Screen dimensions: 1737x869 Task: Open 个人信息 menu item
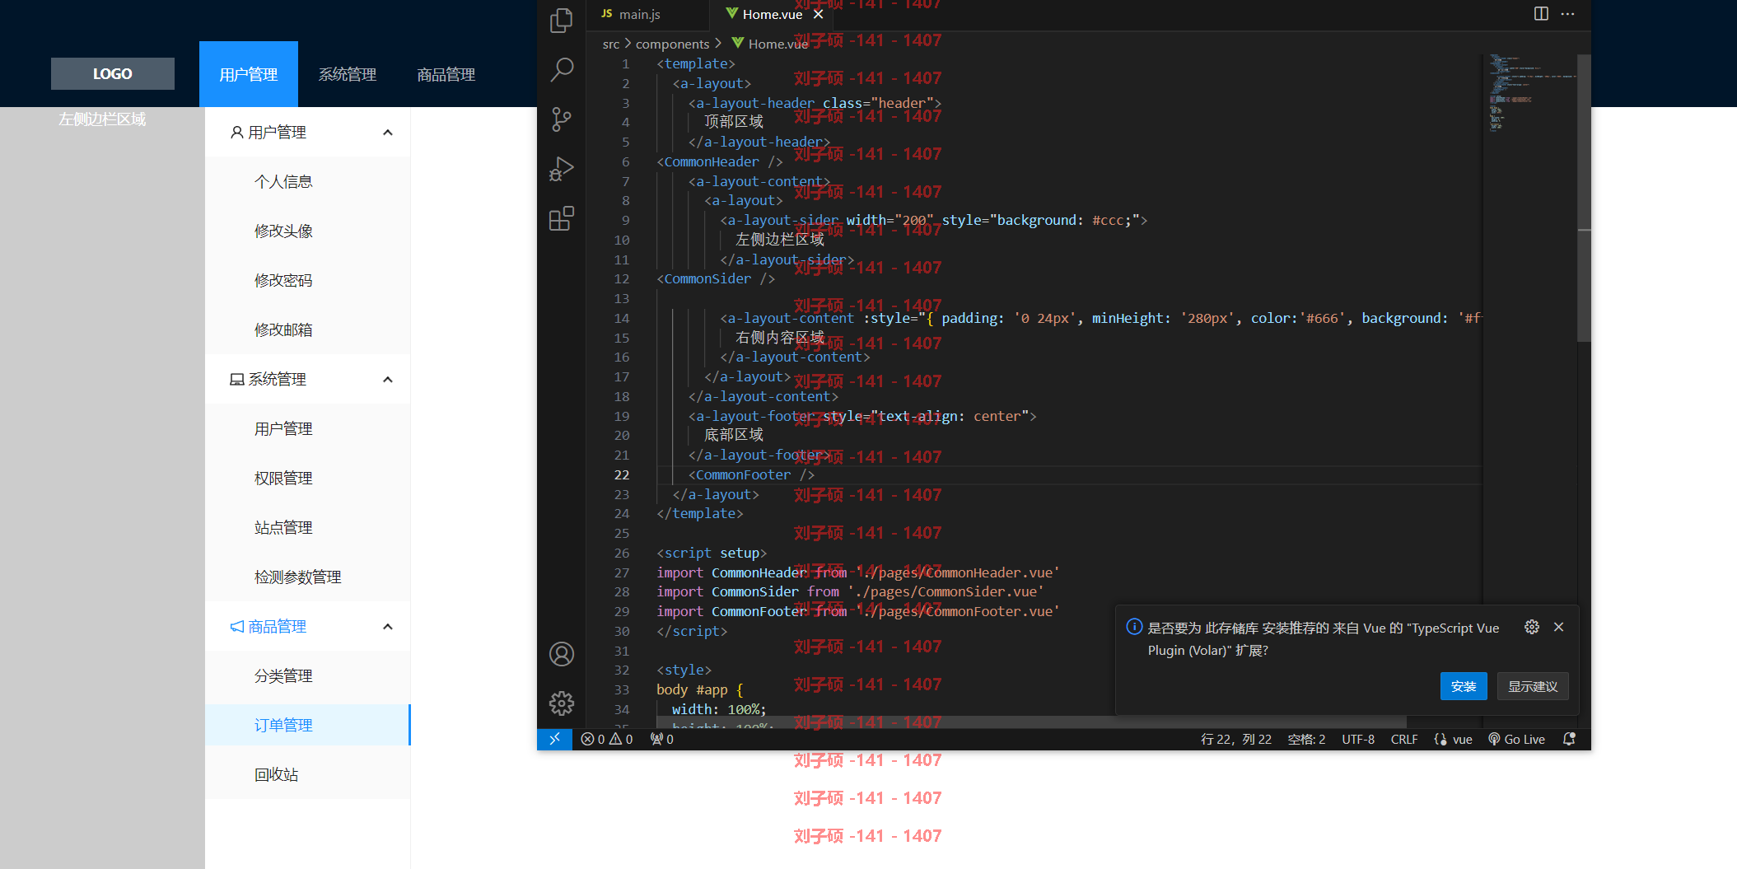(308, 181)
